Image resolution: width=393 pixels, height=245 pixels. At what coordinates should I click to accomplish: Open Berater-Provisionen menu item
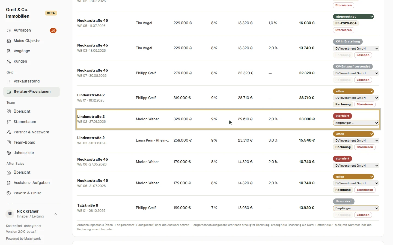31,92
